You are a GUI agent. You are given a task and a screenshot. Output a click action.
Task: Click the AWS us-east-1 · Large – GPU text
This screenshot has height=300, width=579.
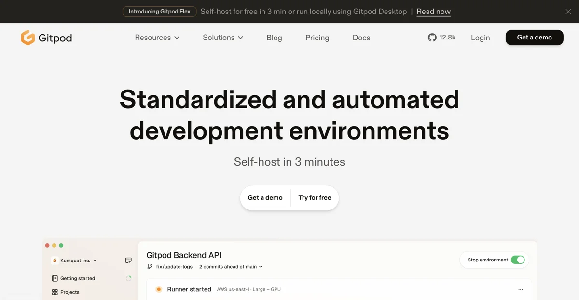248,289
